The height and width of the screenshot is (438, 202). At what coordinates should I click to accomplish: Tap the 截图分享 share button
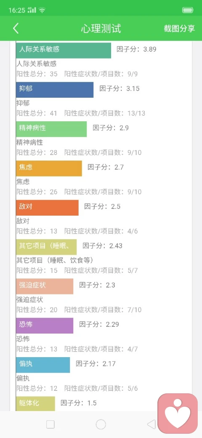tap(179, 29)
